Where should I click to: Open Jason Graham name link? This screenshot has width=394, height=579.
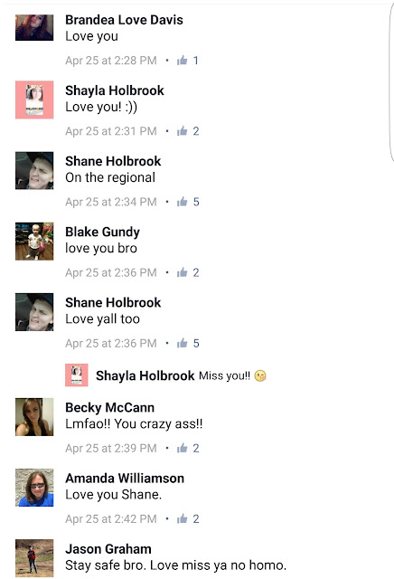point(108,549)
